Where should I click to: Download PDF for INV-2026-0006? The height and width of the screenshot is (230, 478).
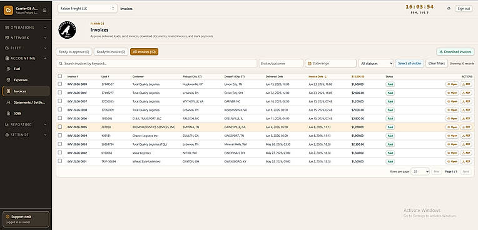(466, 119)
